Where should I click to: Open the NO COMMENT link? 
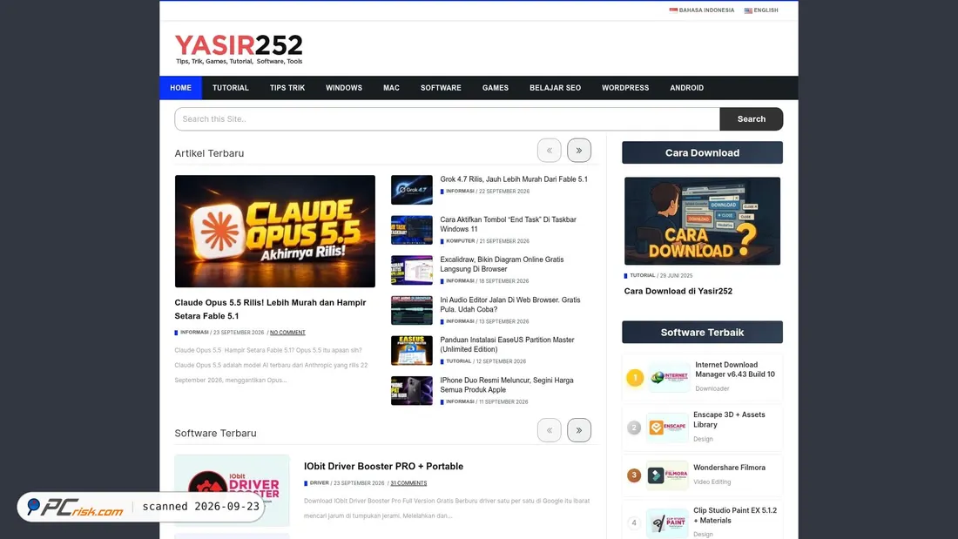(x=287, y=333)
